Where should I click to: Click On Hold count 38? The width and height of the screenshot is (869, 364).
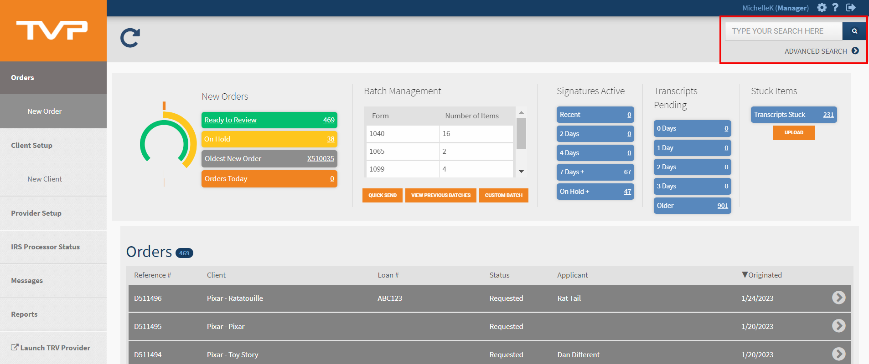(331, 139)
